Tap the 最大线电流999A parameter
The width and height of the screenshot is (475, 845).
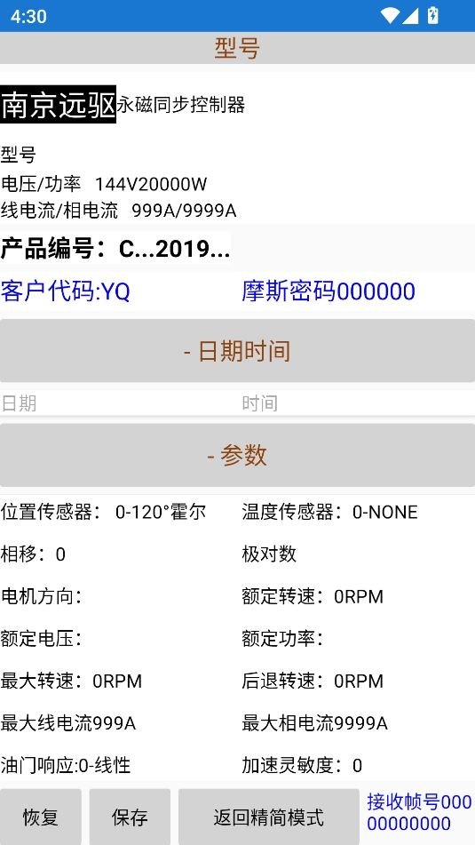[68, 723]
